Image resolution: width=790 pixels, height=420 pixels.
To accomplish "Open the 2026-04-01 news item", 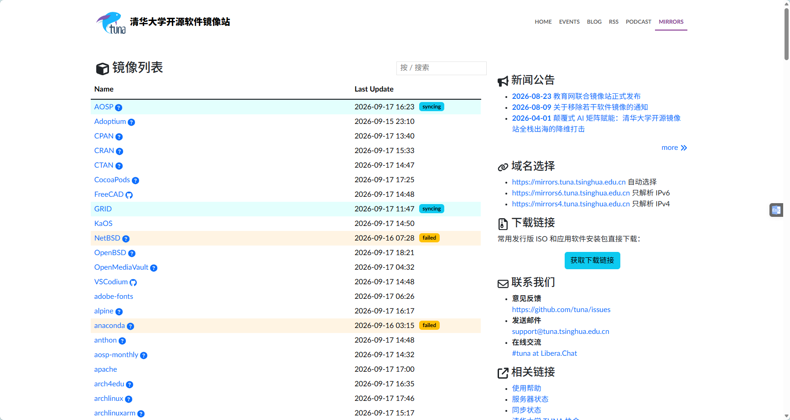I will coord(596,123).
